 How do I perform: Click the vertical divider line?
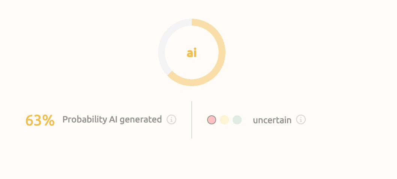point(192,119)
